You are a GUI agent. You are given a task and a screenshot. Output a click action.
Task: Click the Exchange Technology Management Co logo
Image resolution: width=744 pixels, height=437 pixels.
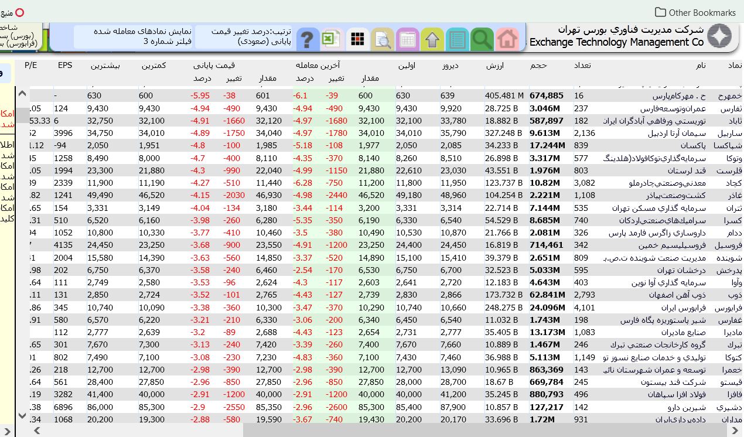point(719,36)
